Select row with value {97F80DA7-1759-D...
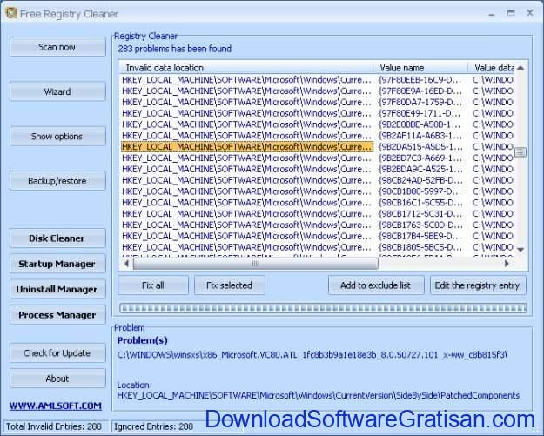The width and height of the screenshot is (544, 436). [x=318, y=102]
